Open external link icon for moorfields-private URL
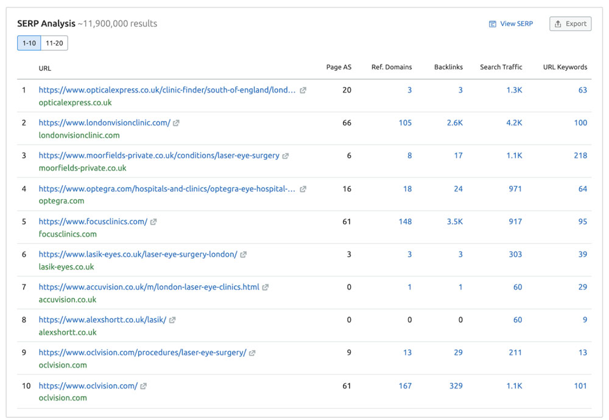The image size is (609, 420). (x=286, y=156)
